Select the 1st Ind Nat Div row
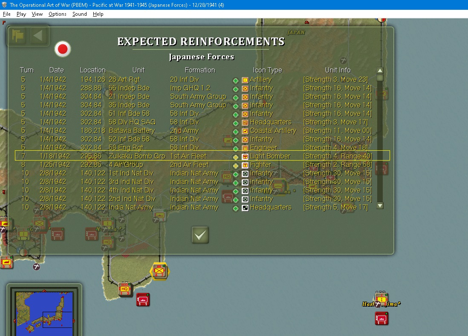 (196, 173)
